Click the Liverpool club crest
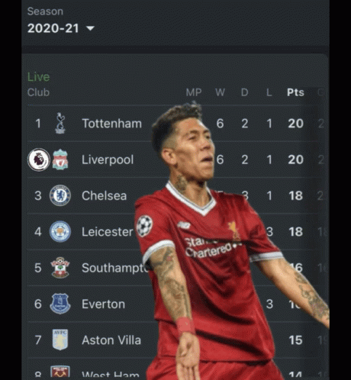The width and height of the screenshot is (351, 380). click(x=60, y=159)
